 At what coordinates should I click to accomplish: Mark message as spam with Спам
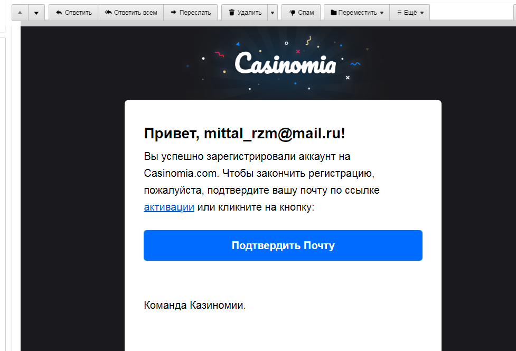click(x=301, y=13)
